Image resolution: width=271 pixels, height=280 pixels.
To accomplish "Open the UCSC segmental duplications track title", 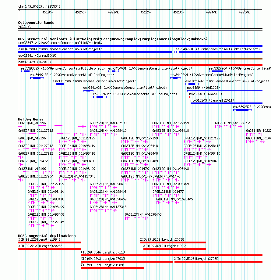I will [47, 236].
